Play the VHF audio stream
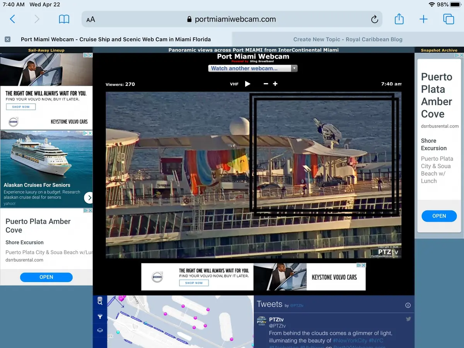The height and width of the screenshot is (348, 464). coord(248,84)
